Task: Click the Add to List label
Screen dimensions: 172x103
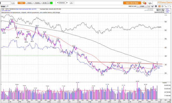Action: tap(132, 6)
